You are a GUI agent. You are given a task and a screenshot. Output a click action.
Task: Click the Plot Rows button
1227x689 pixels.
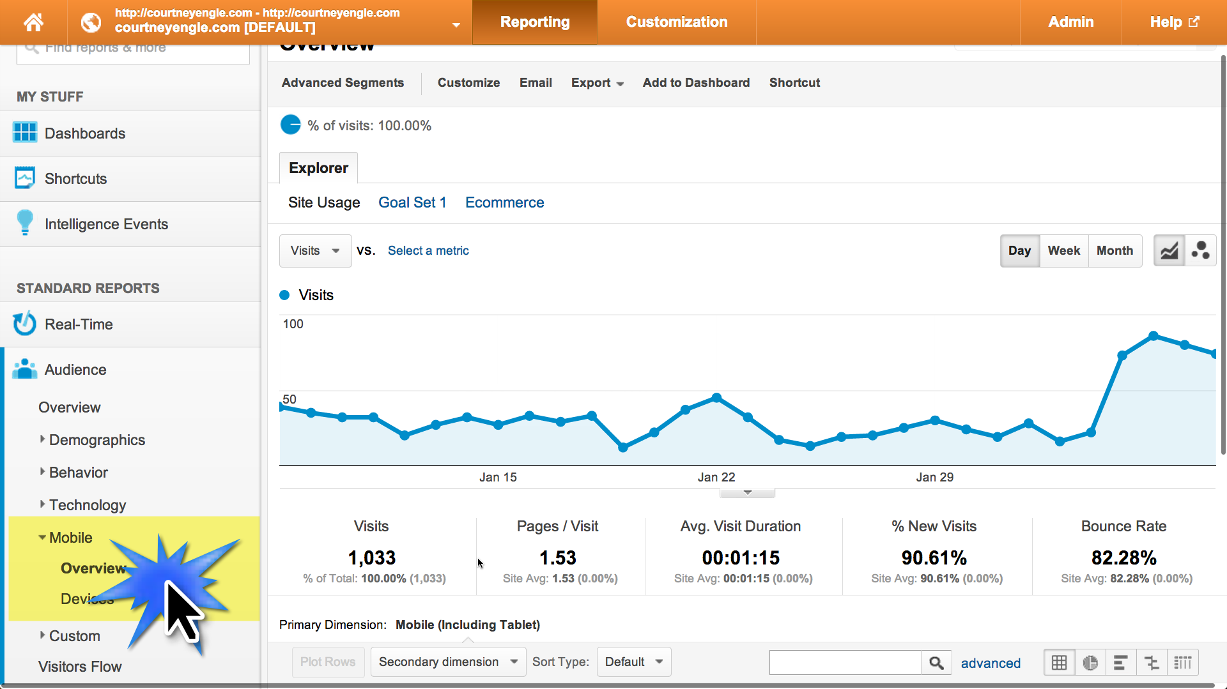[328, 662]
